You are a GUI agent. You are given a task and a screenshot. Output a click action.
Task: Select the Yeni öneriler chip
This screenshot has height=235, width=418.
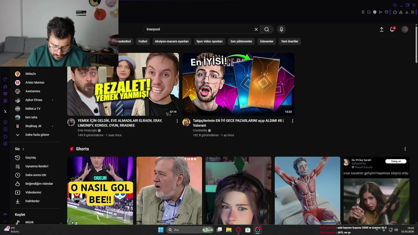(290, 41)
